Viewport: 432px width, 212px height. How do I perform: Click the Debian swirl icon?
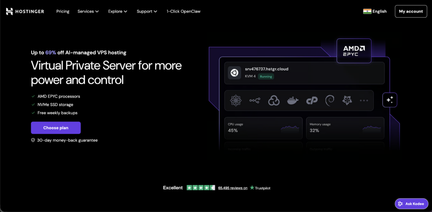pos(330,100)
